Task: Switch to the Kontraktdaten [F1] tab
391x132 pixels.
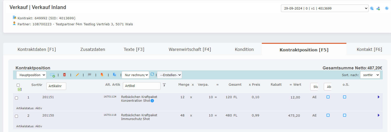Action: 37,49
